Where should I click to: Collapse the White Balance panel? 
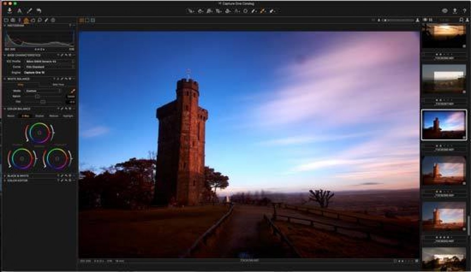click(5, 79)
